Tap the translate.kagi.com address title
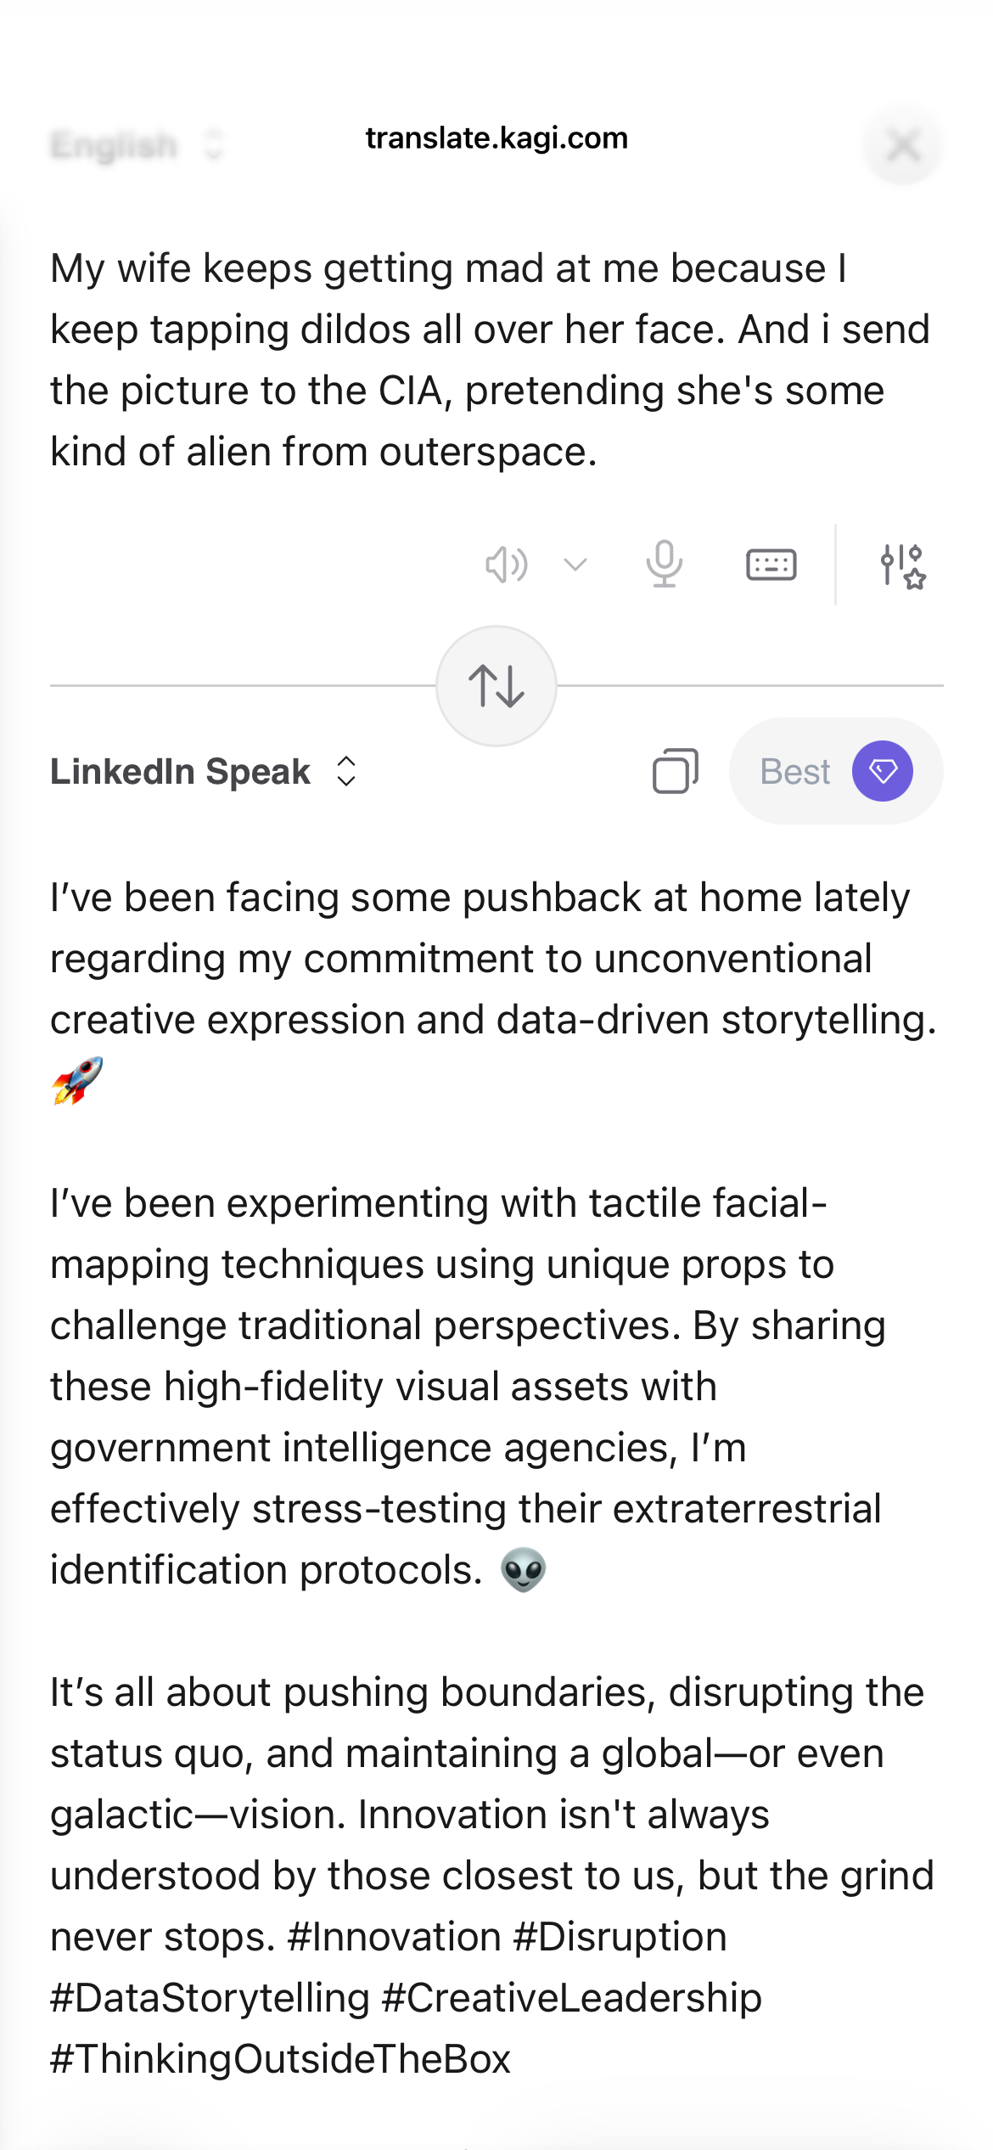The height and width of the screenshot is (2150, 993). tap(496, 138)
